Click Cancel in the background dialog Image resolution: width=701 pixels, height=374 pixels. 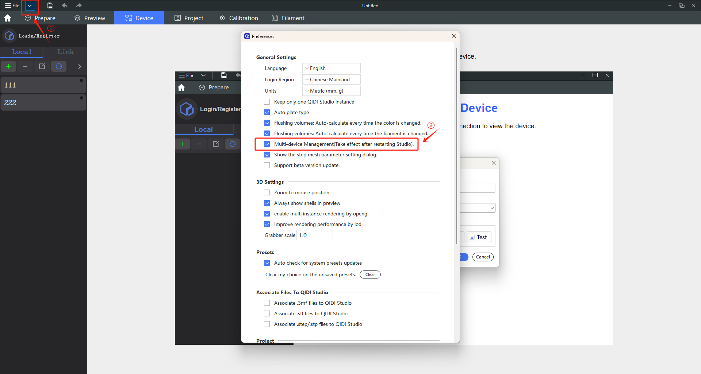[x=483, y=257]
